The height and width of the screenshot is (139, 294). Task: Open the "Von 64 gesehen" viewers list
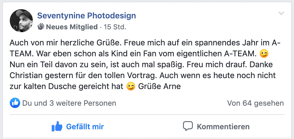pyautogui.click(x=255, y=103)
